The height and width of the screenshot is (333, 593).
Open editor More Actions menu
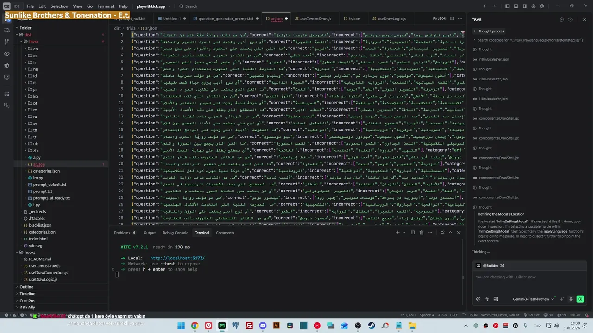pyautogui.click(x=460, y=18)
